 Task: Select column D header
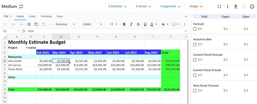[61, 37]
